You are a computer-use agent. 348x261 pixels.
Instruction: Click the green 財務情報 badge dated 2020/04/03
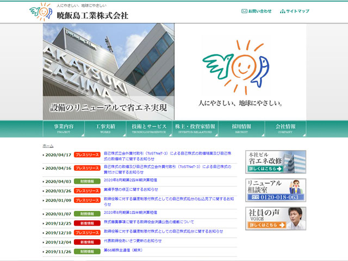point(87,181)
